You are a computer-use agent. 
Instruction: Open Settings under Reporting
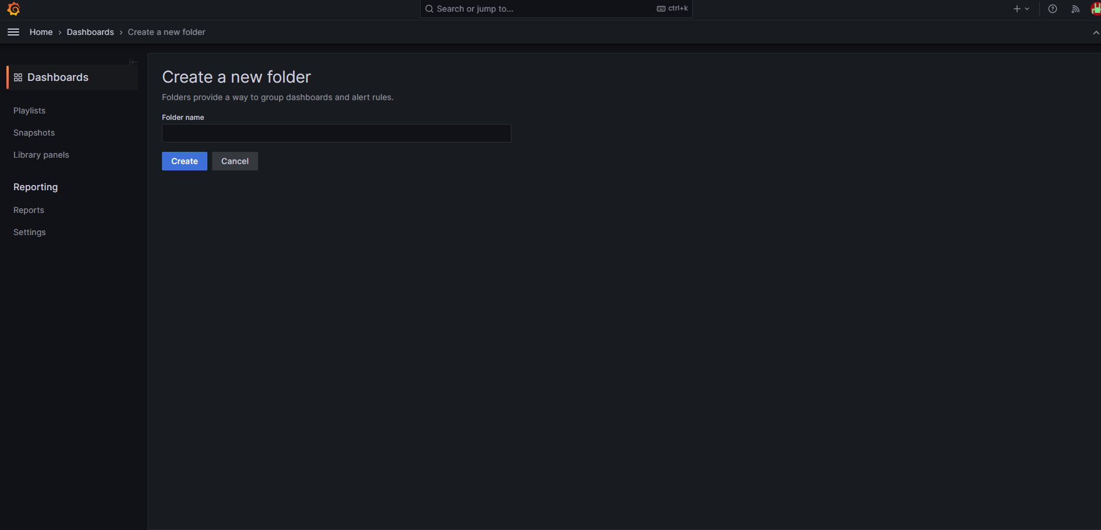(x=29, y=232)
